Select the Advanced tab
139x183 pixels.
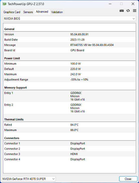point(42,12)
